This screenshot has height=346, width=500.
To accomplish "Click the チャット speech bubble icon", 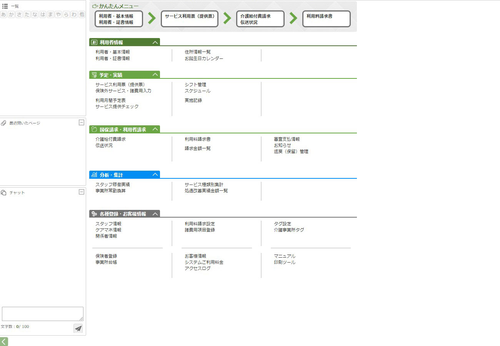I will coord(4,193).
